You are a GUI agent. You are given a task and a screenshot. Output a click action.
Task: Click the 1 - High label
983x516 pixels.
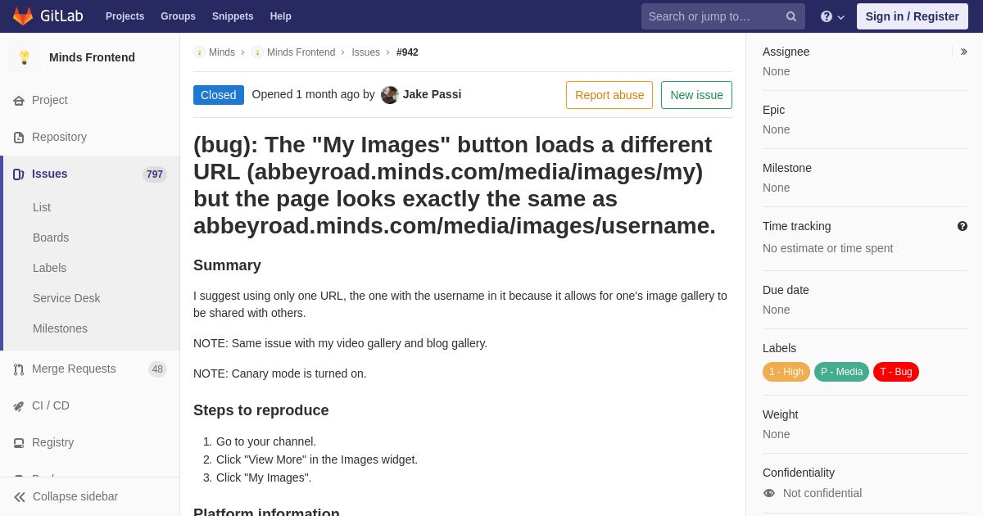[x=786, y=372]
